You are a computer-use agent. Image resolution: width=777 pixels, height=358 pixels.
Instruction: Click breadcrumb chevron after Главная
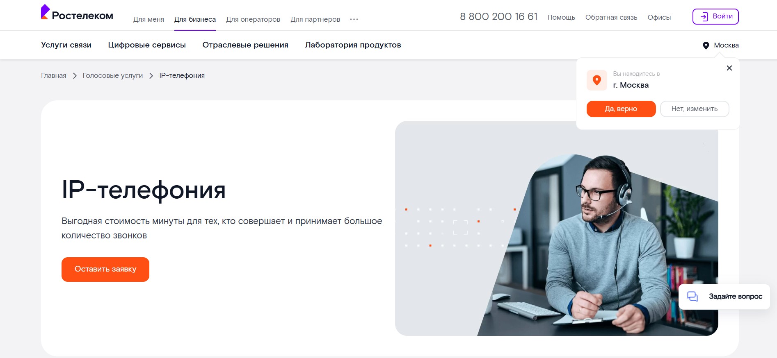75,76
